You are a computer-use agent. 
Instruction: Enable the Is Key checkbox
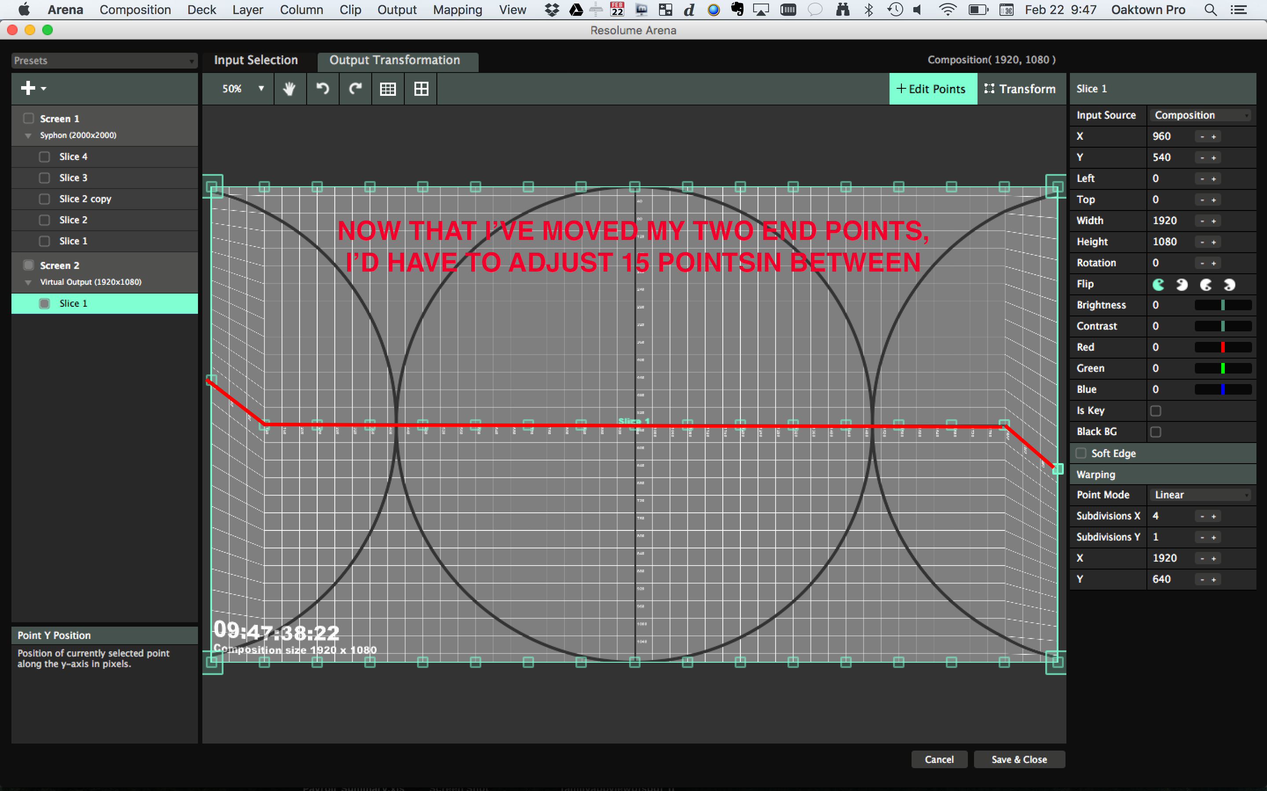(x=1156, y=411)
